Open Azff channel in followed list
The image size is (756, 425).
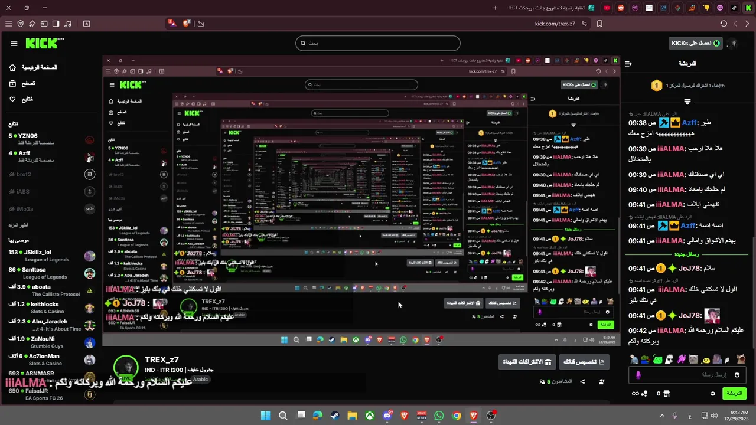pos(51,157)
